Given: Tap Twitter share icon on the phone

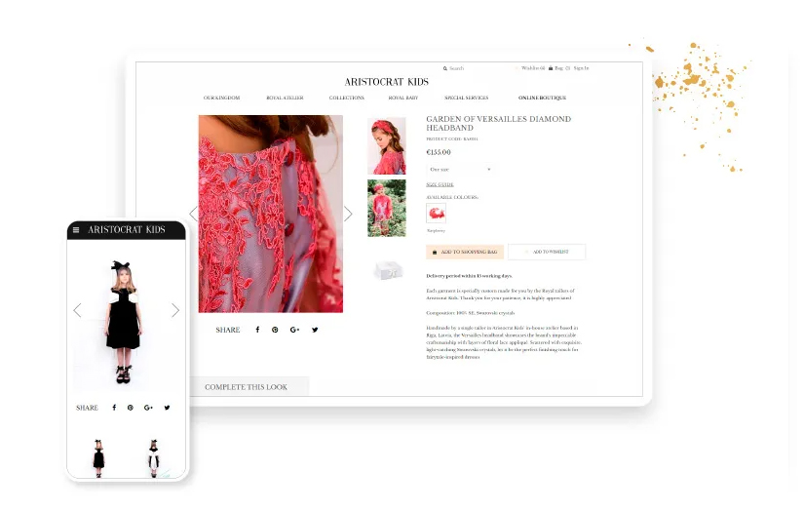Looking at the screenshot, I should click(168, 408).
